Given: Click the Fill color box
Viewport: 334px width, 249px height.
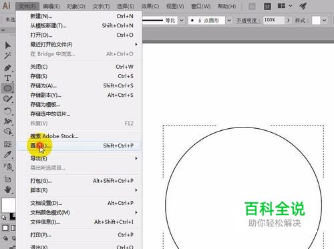Looking at the screenshot, I should click(8, 205).
